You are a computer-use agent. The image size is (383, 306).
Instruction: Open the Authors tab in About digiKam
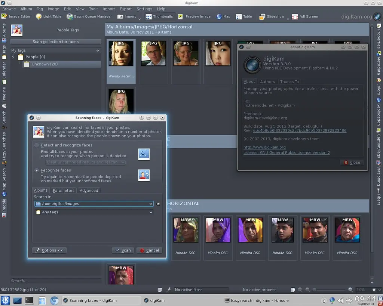pos(267,81)
